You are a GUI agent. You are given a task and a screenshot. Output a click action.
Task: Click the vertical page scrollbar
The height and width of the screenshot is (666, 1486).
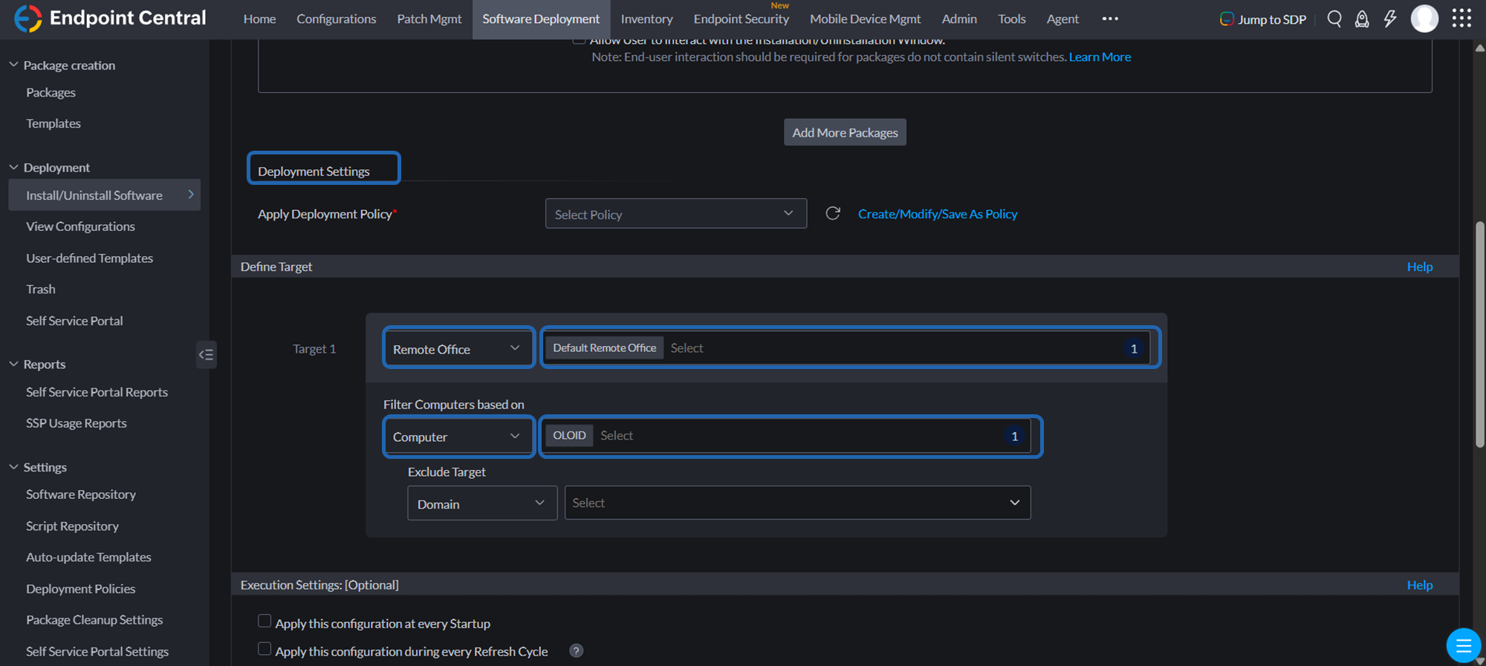pos(1479,334)
